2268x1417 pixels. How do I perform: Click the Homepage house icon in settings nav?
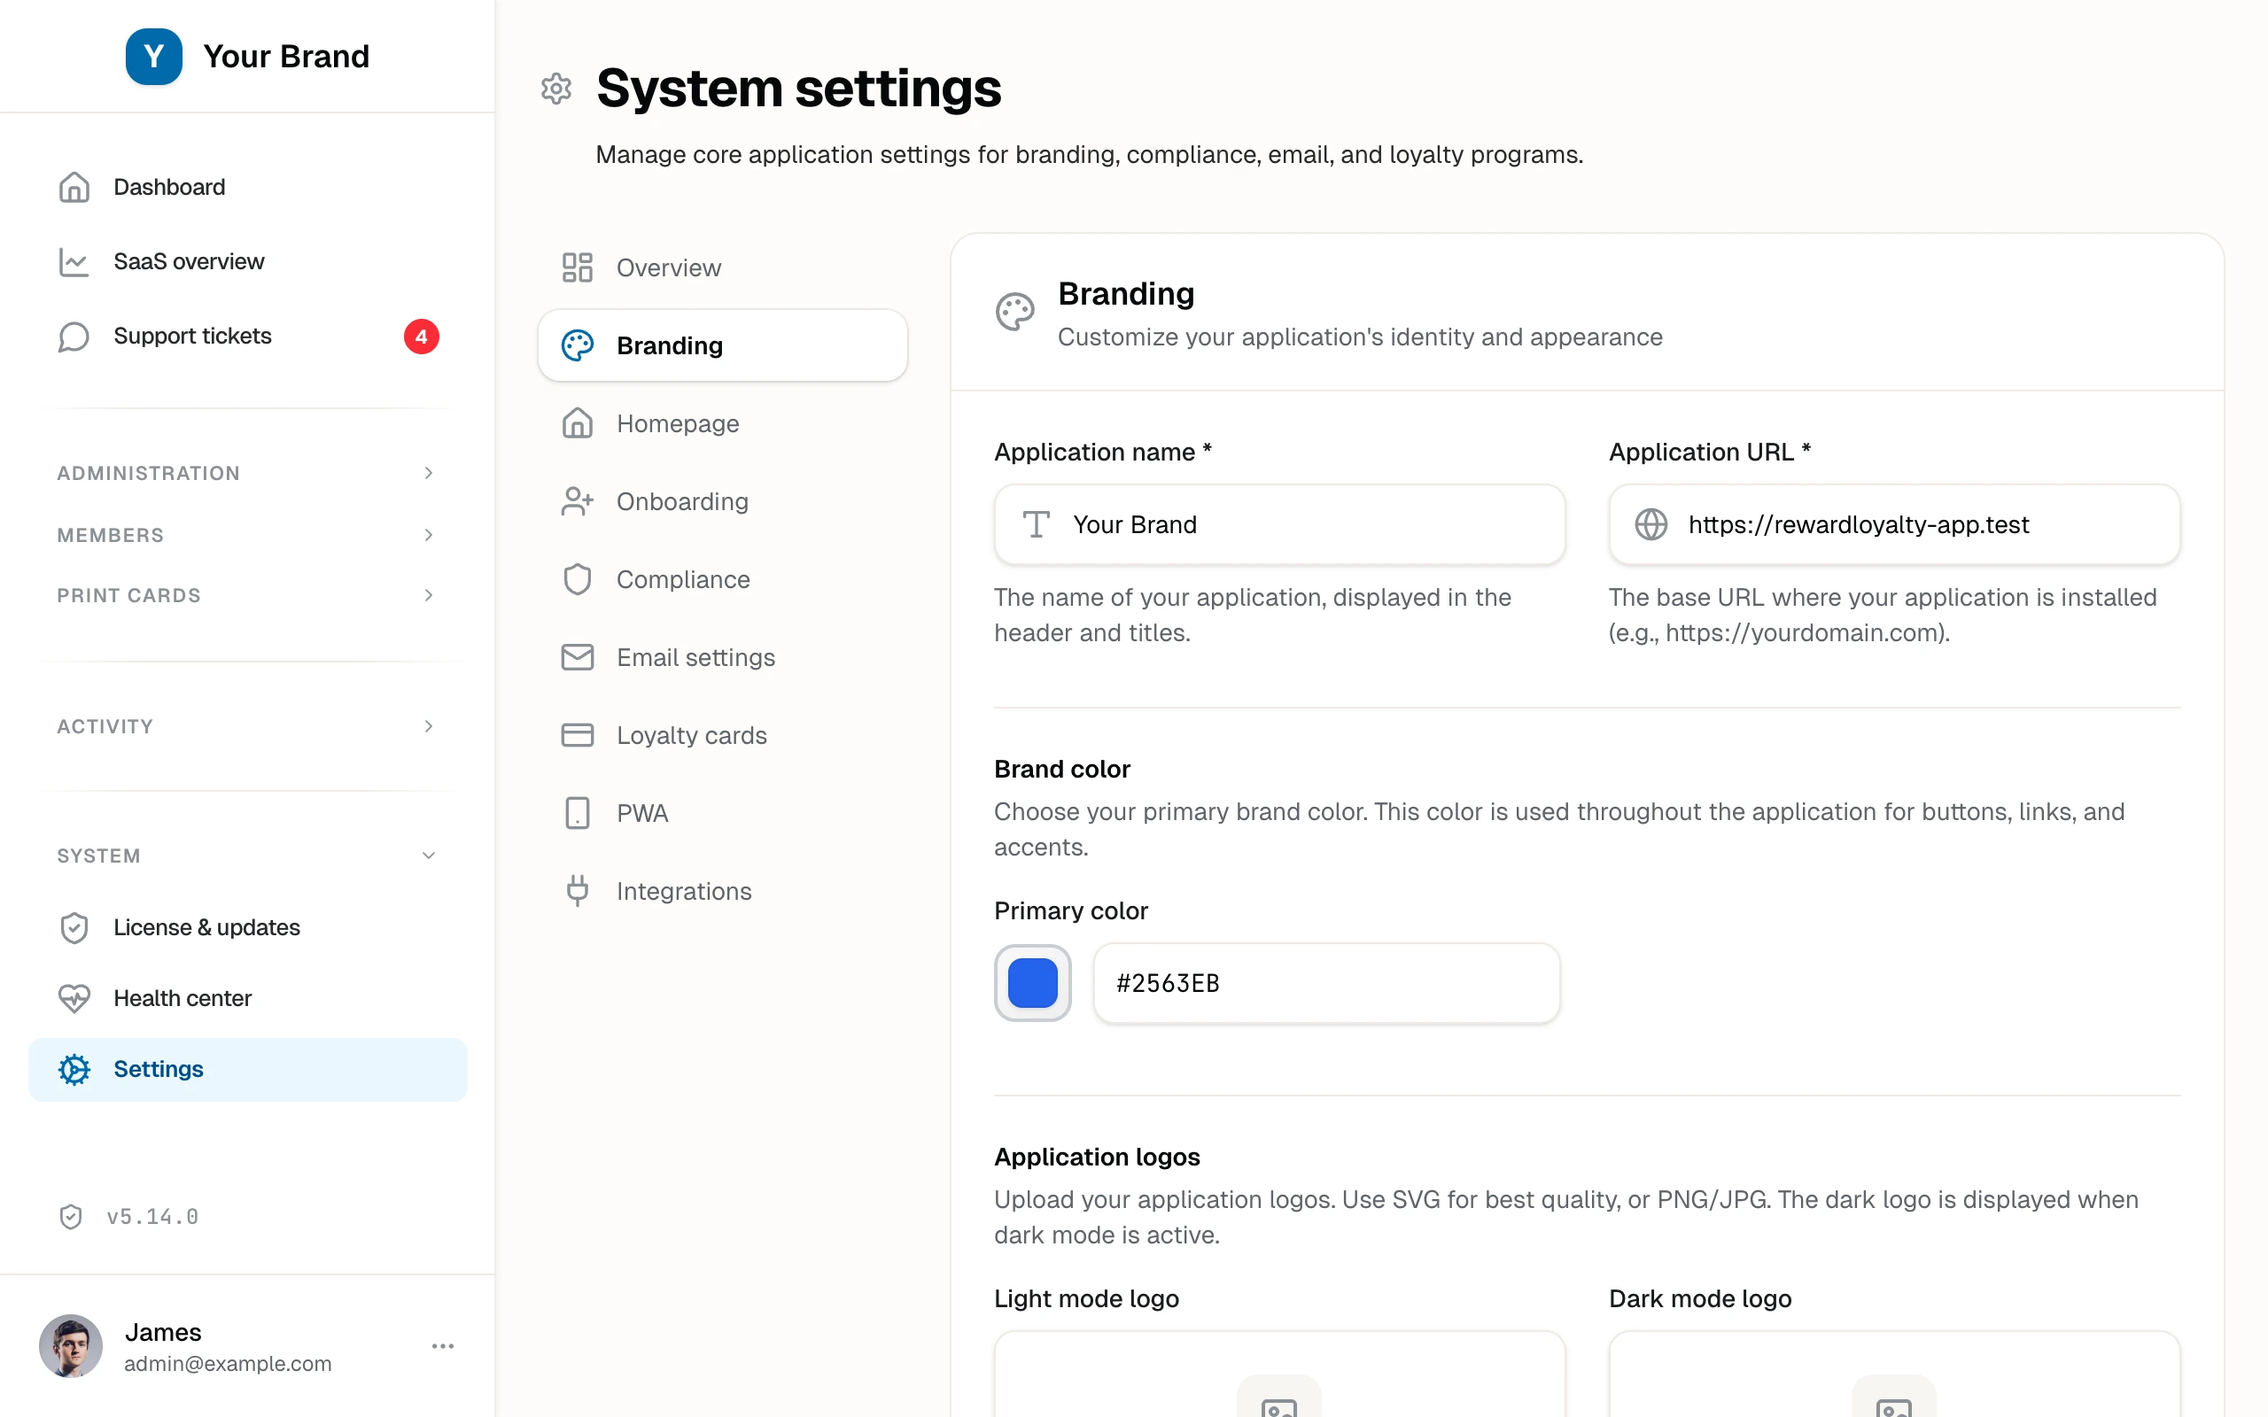578,423
